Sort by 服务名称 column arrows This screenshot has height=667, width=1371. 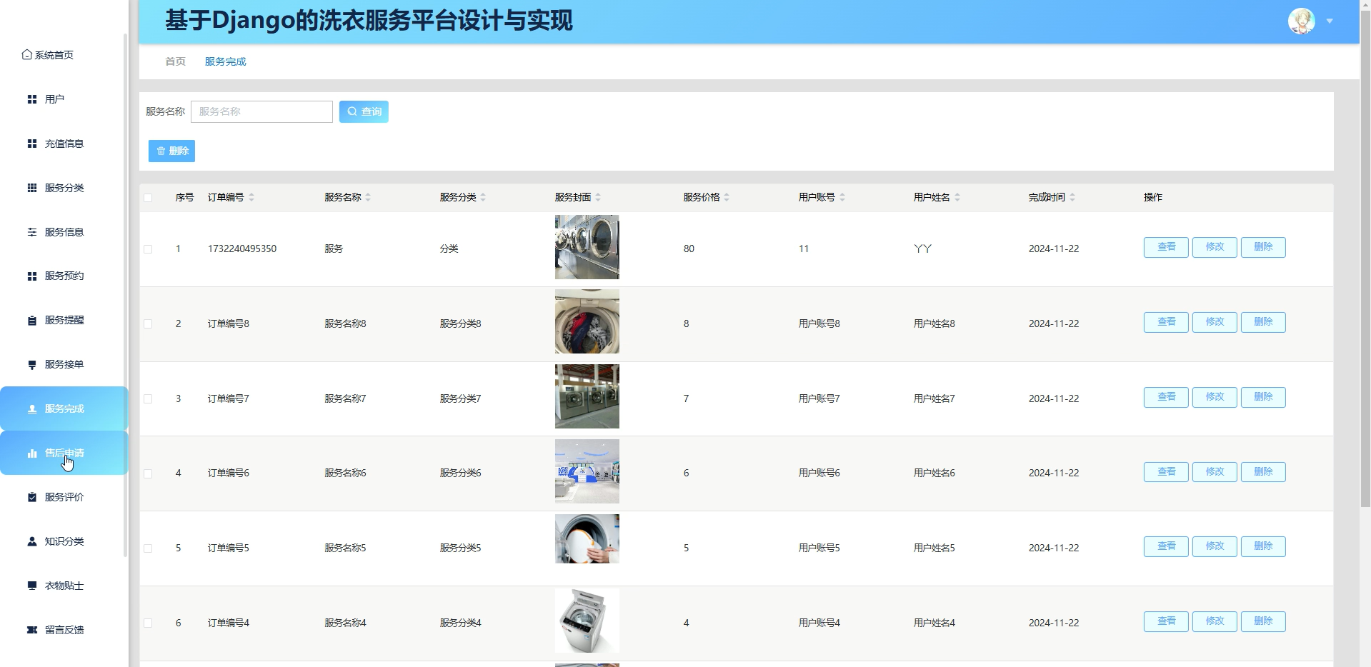(368, 197)
